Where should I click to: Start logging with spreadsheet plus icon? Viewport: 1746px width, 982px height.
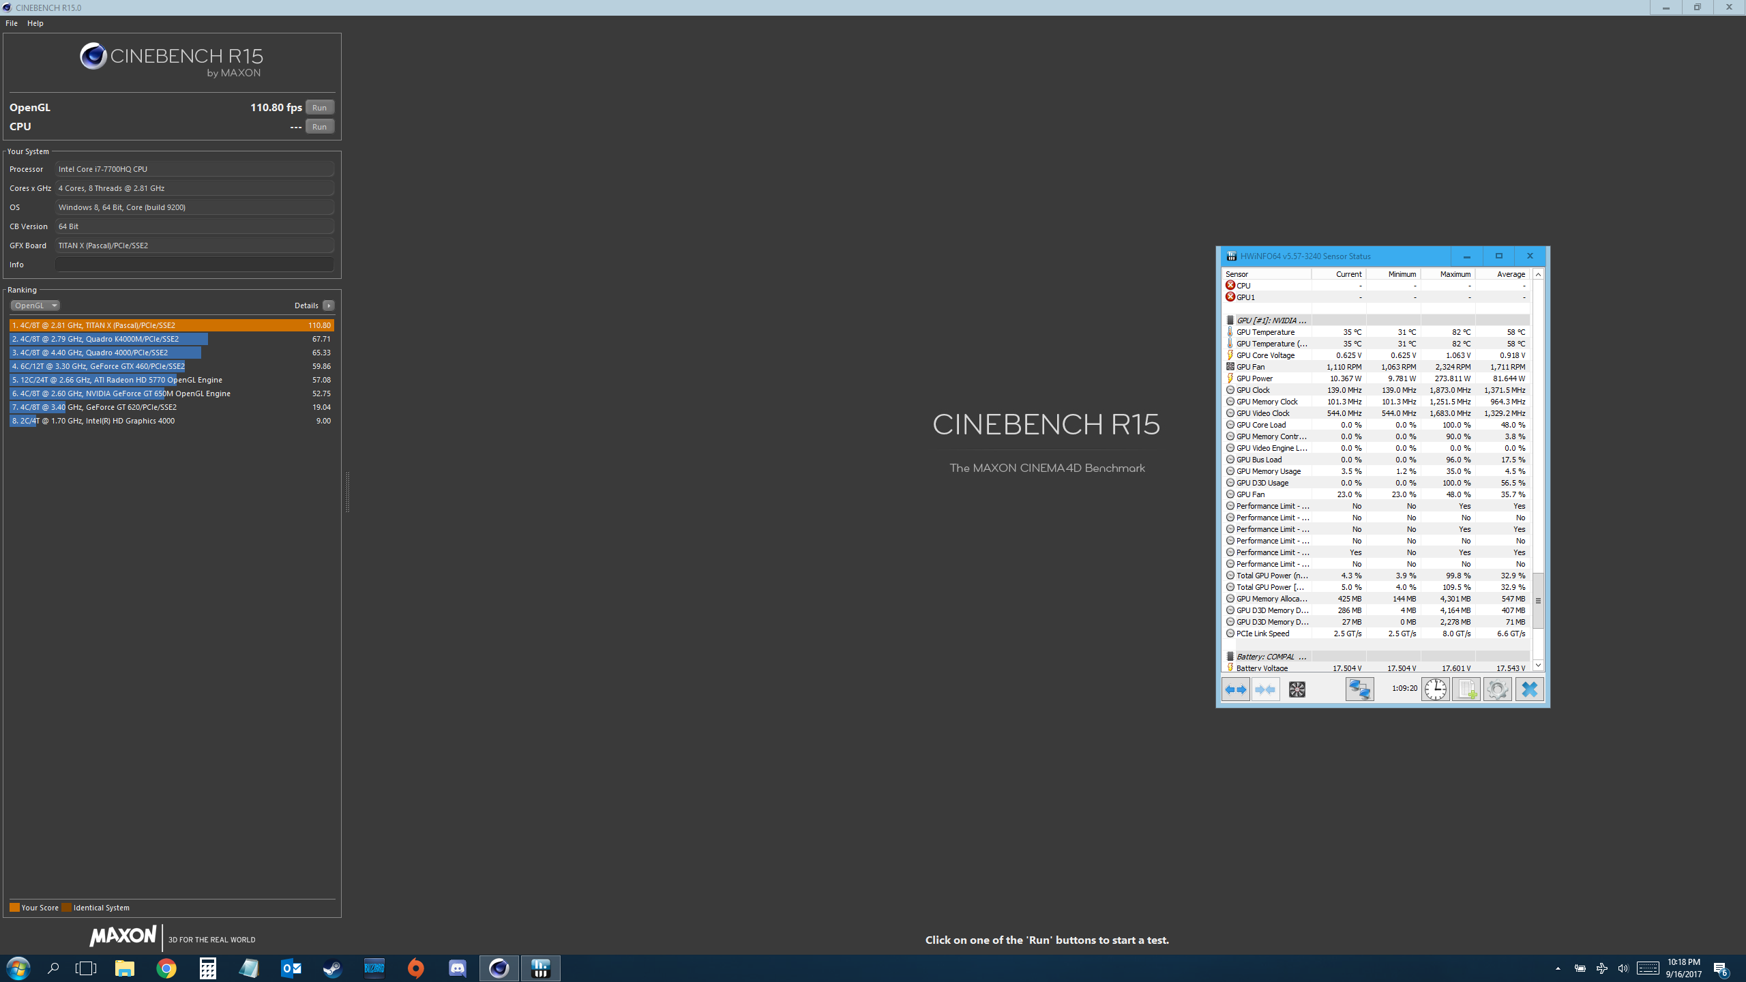tap(1466, 689)
